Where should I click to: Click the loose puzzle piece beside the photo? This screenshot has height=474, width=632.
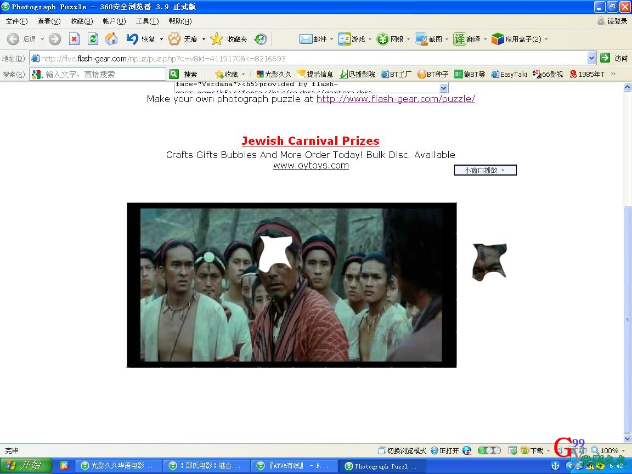click(x=489, y=262)
